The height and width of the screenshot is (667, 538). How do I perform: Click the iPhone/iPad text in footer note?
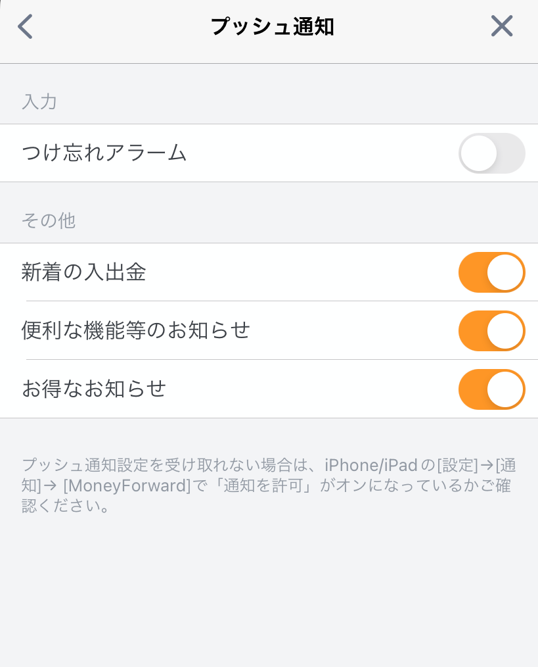pyautogui.click(x=371, y=465)
